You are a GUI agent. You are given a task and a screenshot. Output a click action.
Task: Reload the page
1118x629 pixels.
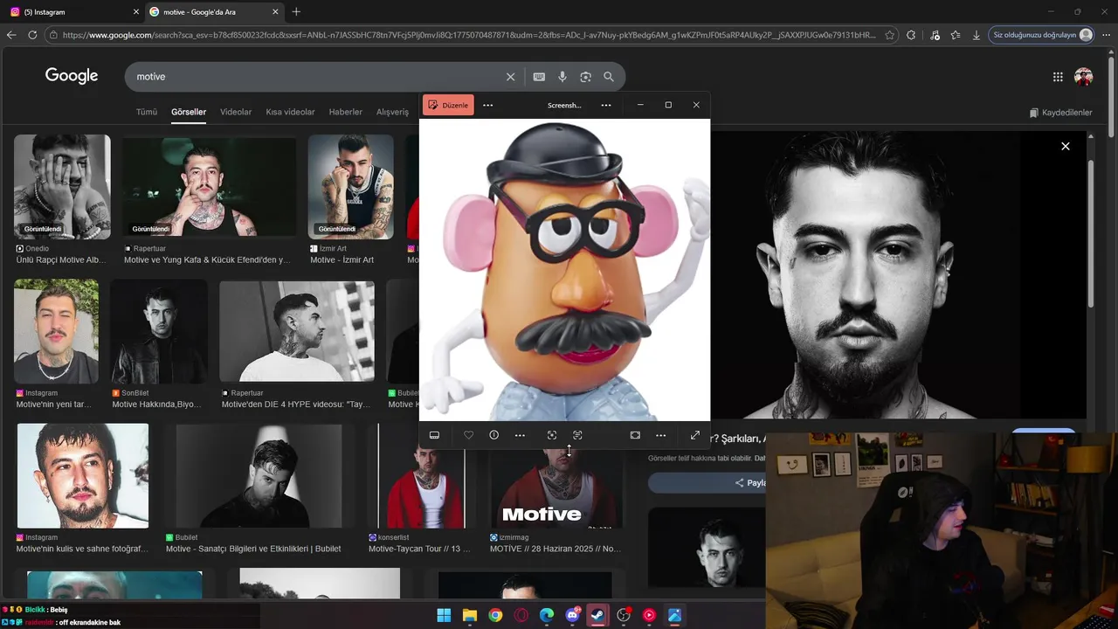[x=32, y=35]
